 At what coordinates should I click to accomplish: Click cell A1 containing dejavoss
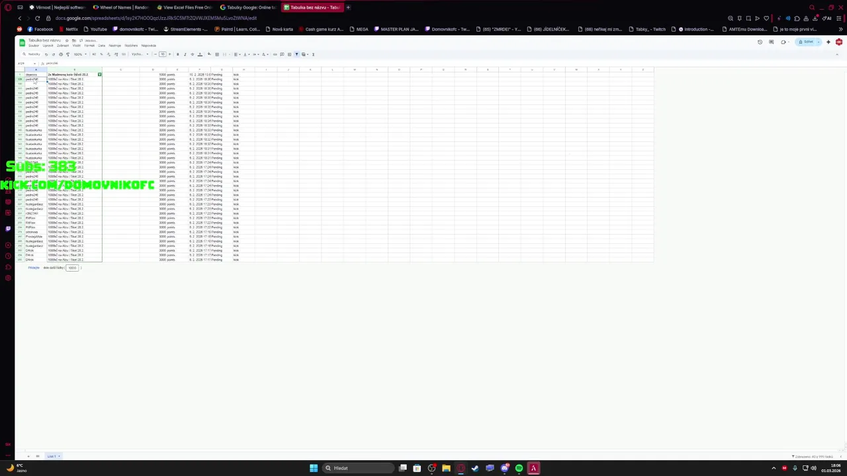[36, 75]
